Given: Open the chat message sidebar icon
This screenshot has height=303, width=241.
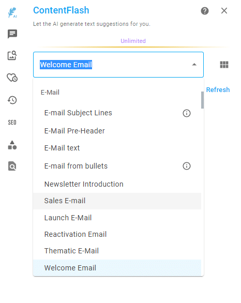Looking at the screenshot, I should click(12, 34).
